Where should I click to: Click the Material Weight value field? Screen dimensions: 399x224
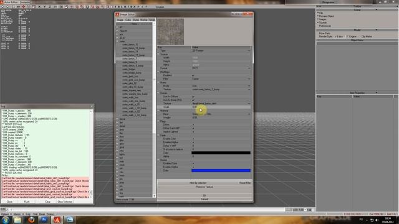point(221,118)
